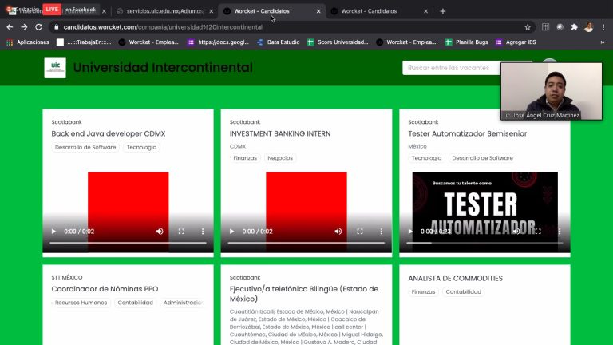Fullscreen the INVESTMENT BANKING INTERN video
The height and width of the screenshot is (345, 613).
(360, 231)
